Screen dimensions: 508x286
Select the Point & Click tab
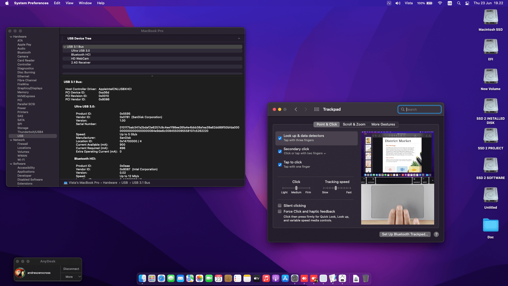point(326,124)
